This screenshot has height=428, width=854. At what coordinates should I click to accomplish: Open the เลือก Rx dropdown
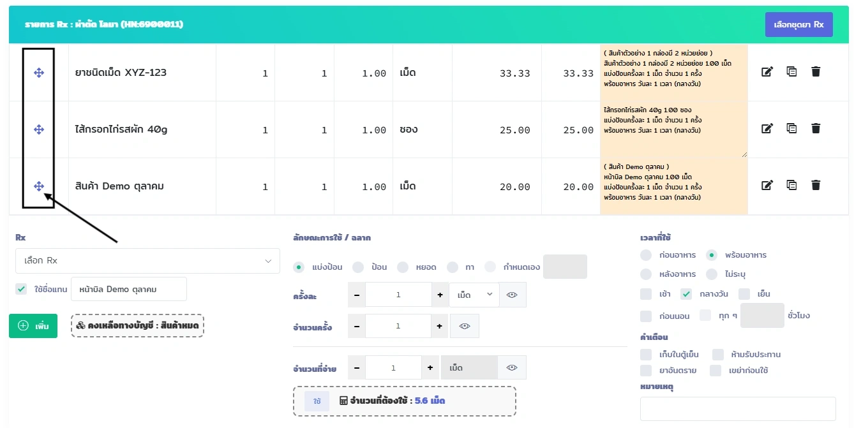(147, 261)
